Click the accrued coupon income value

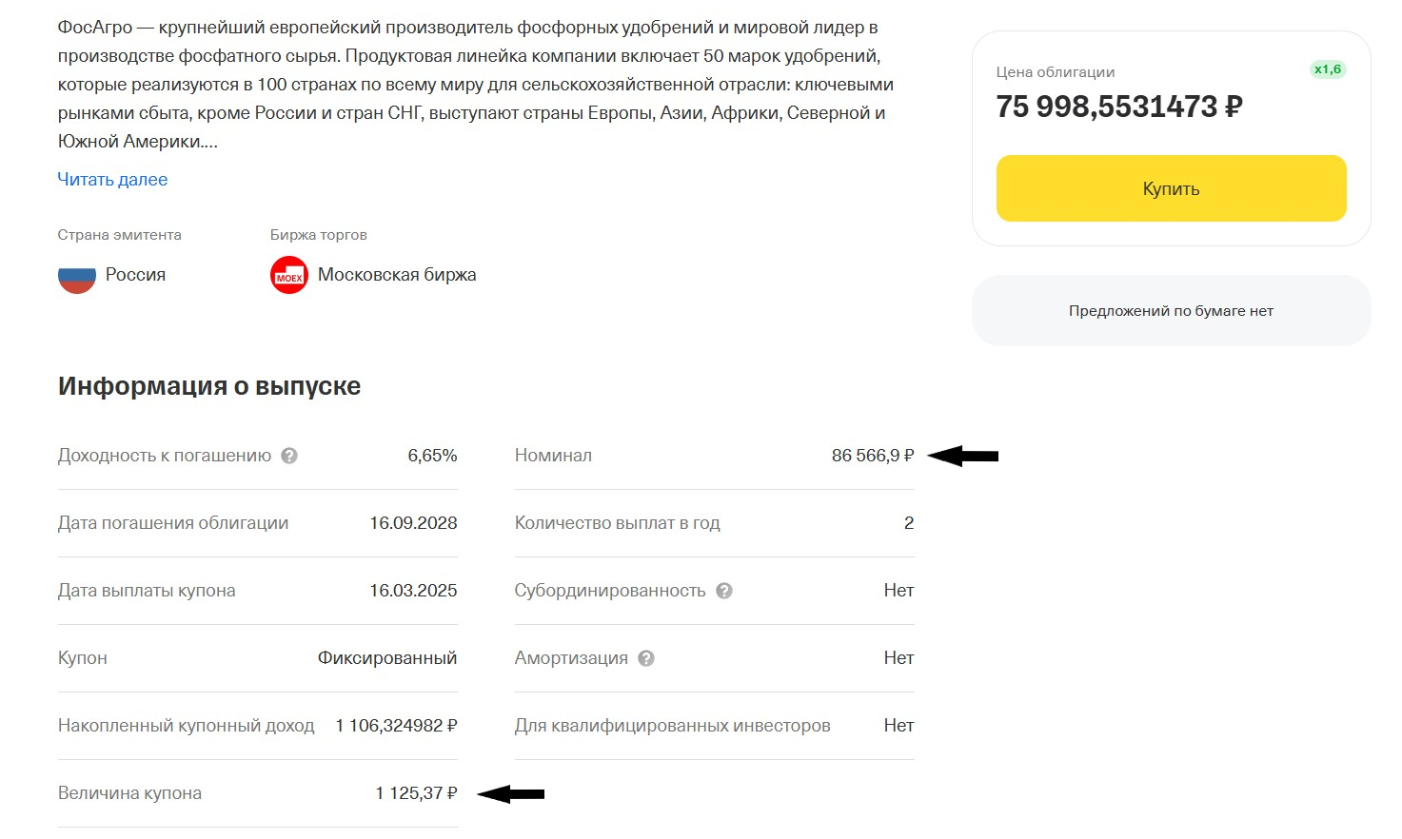point(396,726)
